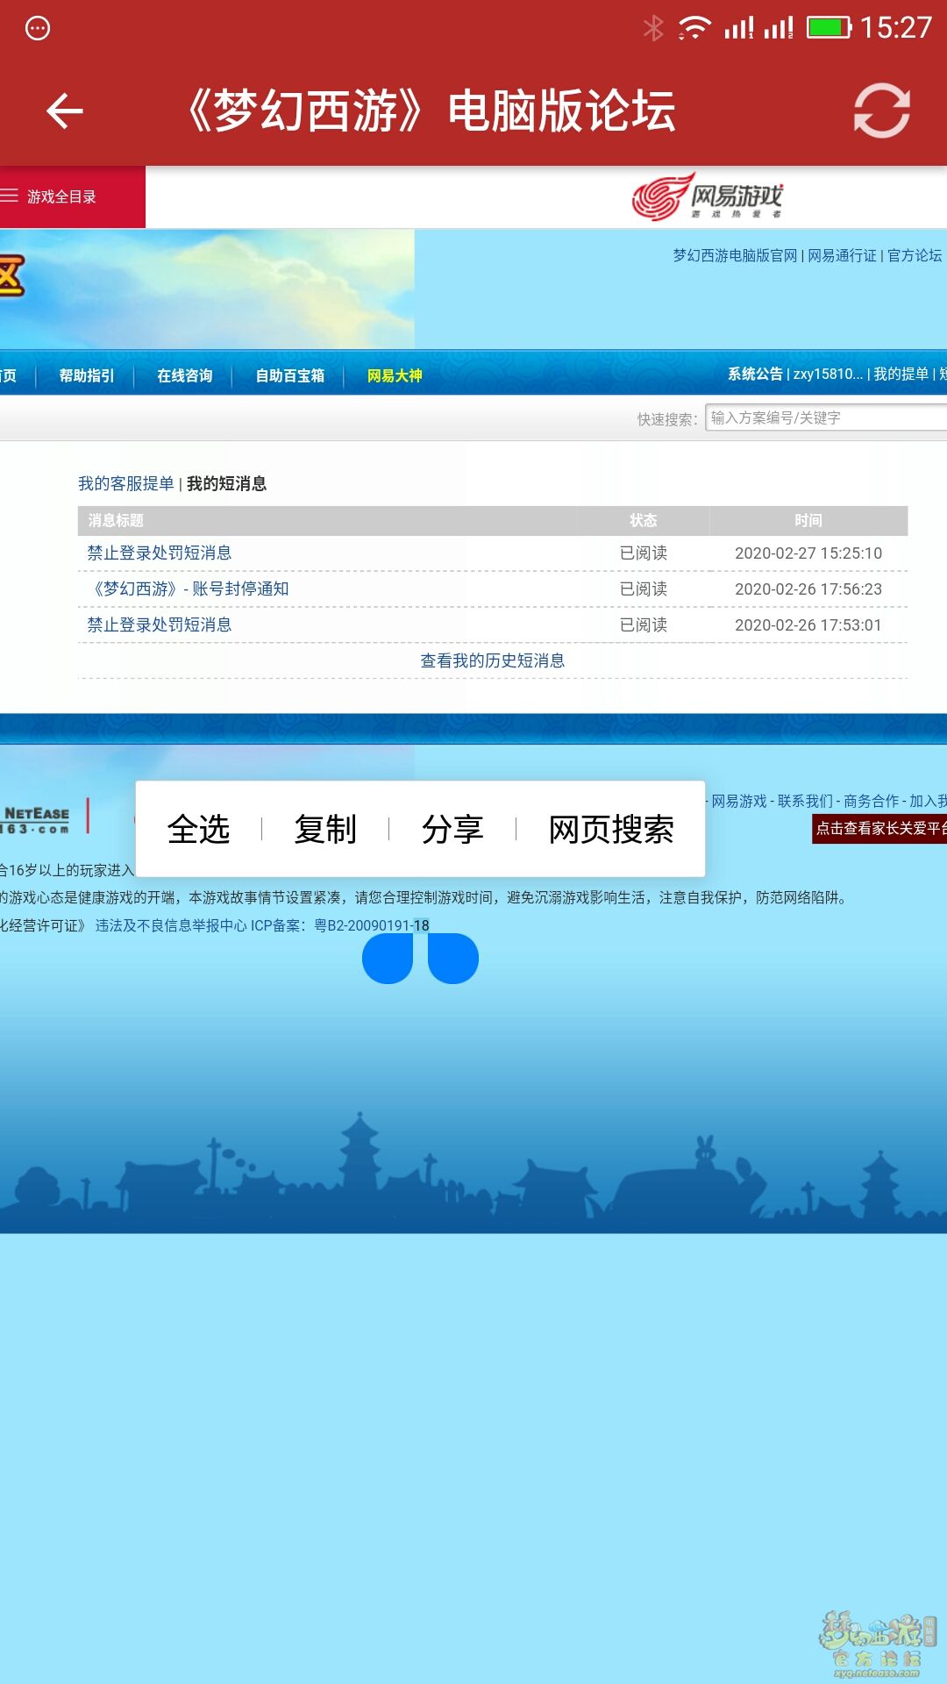Select the 我的短消息 tab
Screen dimensions: 947x1684
[226, 483]
